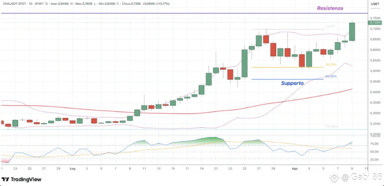Click 0,4000 on the price axis

point(375,92)
